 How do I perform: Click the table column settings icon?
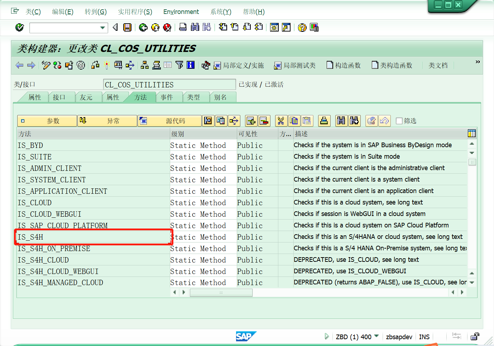(x=471, y=134)
